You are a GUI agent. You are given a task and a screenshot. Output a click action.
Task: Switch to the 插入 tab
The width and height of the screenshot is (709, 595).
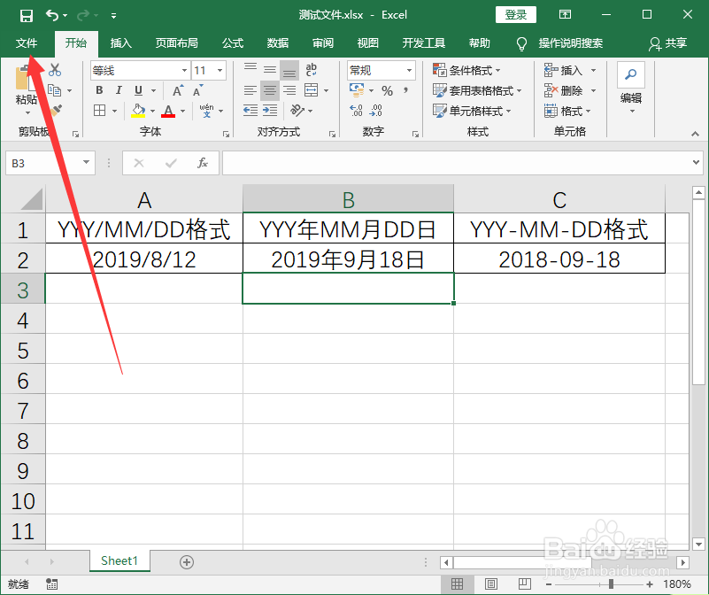point(121,43)
